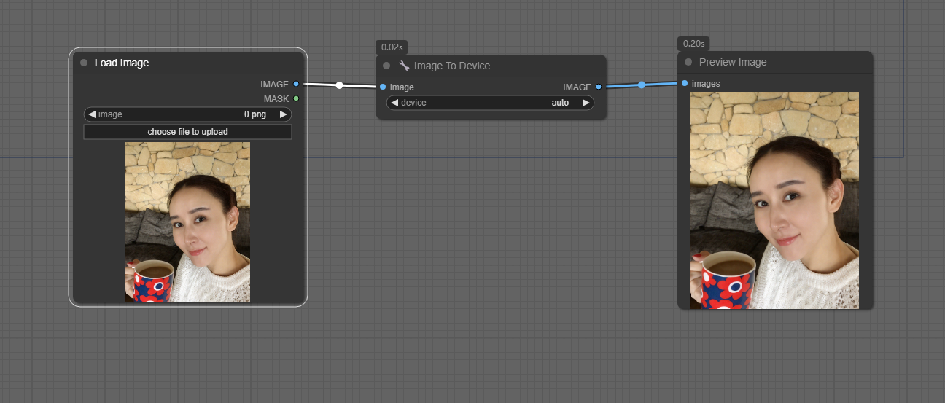Select next image with the right arrow
945x403 pixels.
283,114
